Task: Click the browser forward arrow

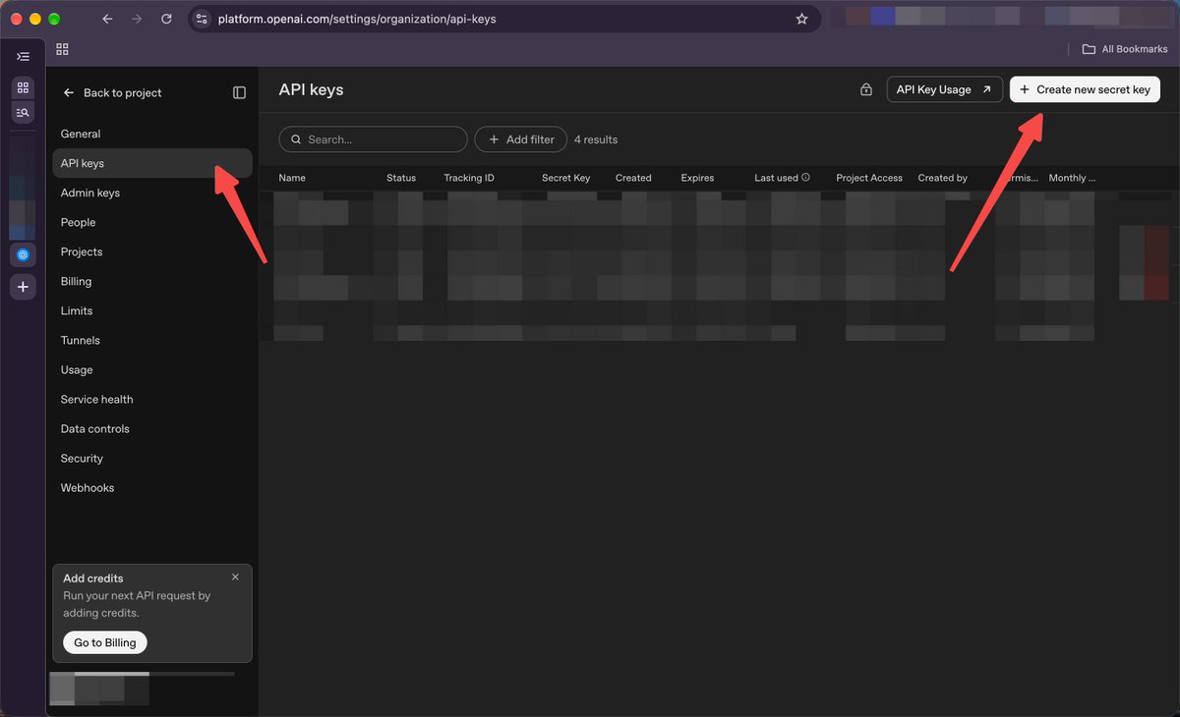Action: point(137,19)
